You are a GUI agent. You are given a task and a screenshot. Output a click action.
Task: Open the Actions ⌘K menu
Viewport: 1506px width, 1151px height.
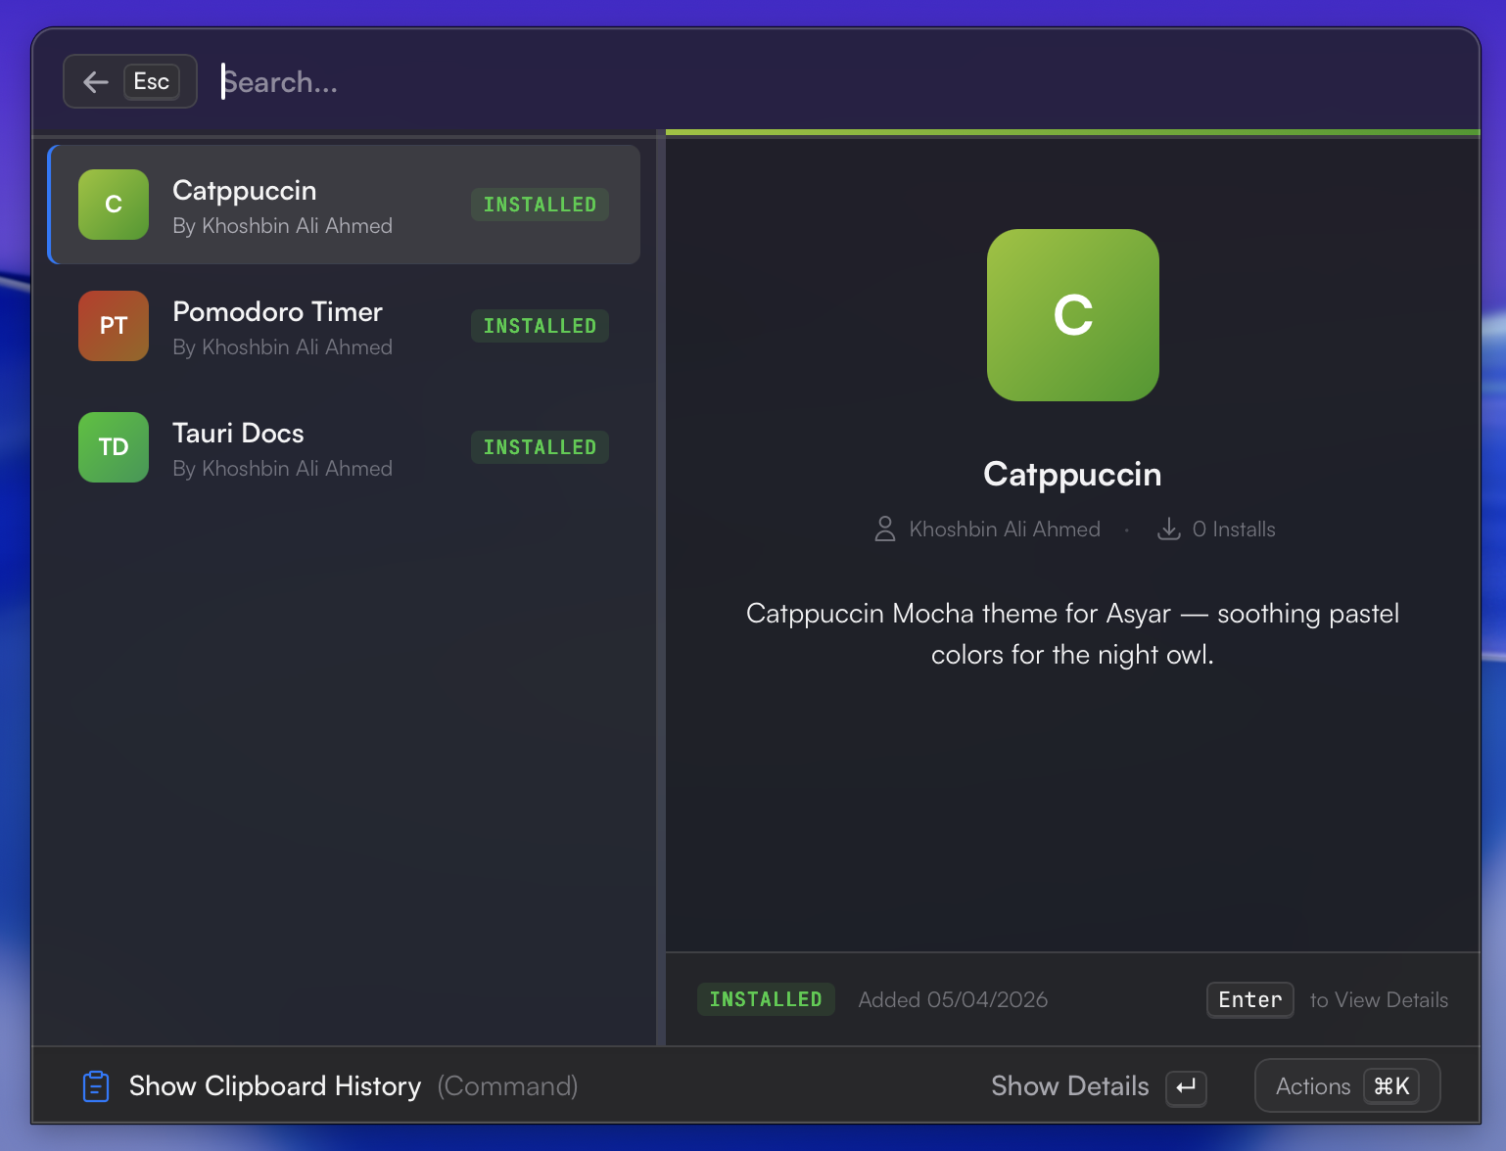pos(1346,1086)
